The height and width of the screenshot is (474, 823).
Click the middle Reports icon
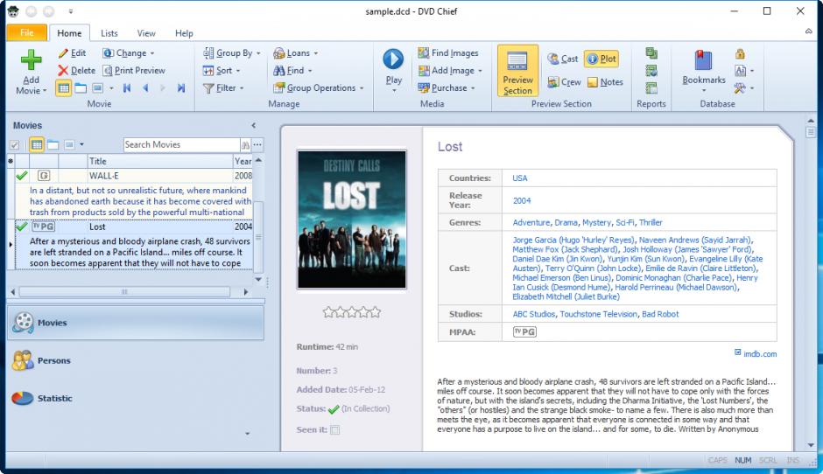click(x=651, y=70)
